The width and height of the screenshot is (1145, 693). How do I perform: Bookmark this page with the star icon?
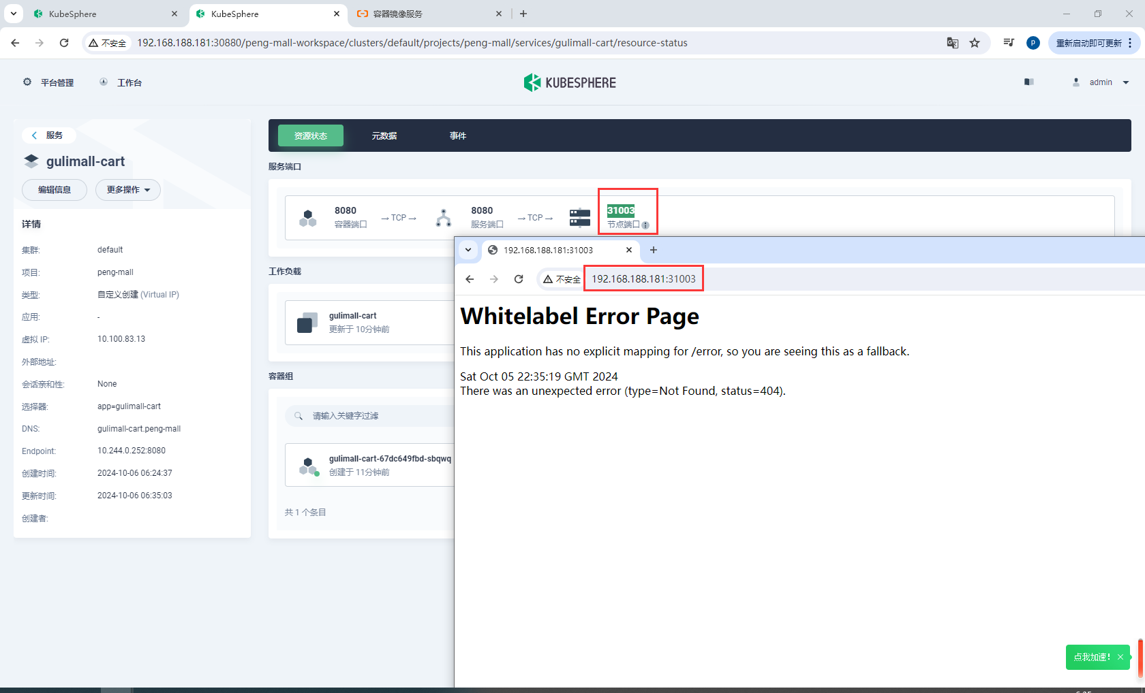pyautogui.click(x=975, y=43)
